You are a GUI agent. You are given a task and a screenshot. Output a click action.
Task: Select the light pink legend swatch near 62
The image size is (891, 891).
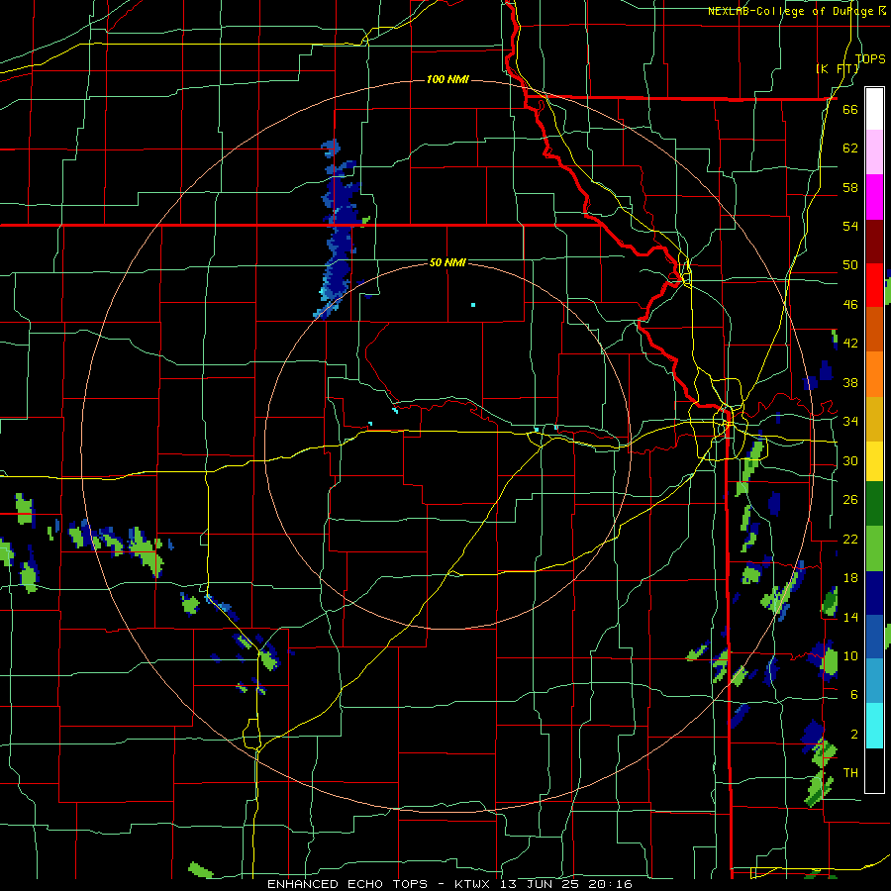click(x=874, y=151)
